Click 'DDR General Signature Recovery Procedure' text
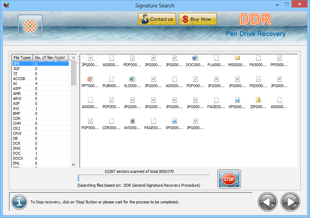The width and height of the screenshot is (310, 218). click(162, 185)
